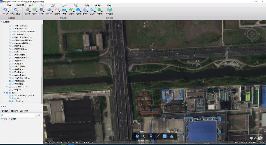Click the search input field in sidebar
Screen dimensions: 266x145
(18, 115)
